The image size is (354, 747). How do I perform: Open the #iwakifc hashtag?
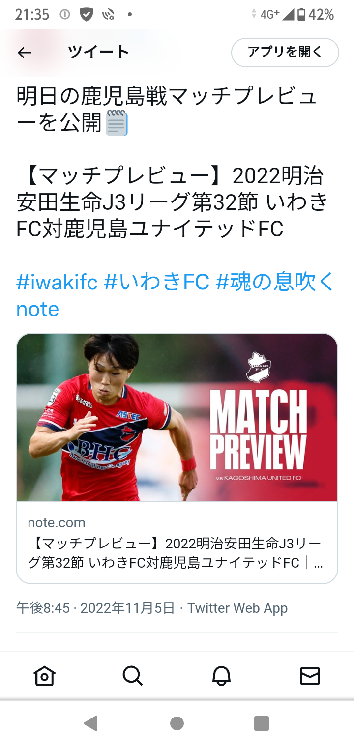coord(57,282)
